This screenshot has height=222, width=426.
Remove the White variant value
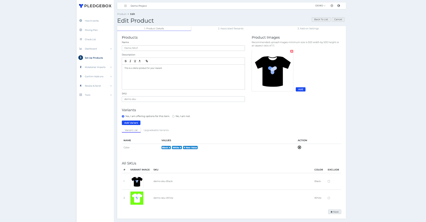180,148
